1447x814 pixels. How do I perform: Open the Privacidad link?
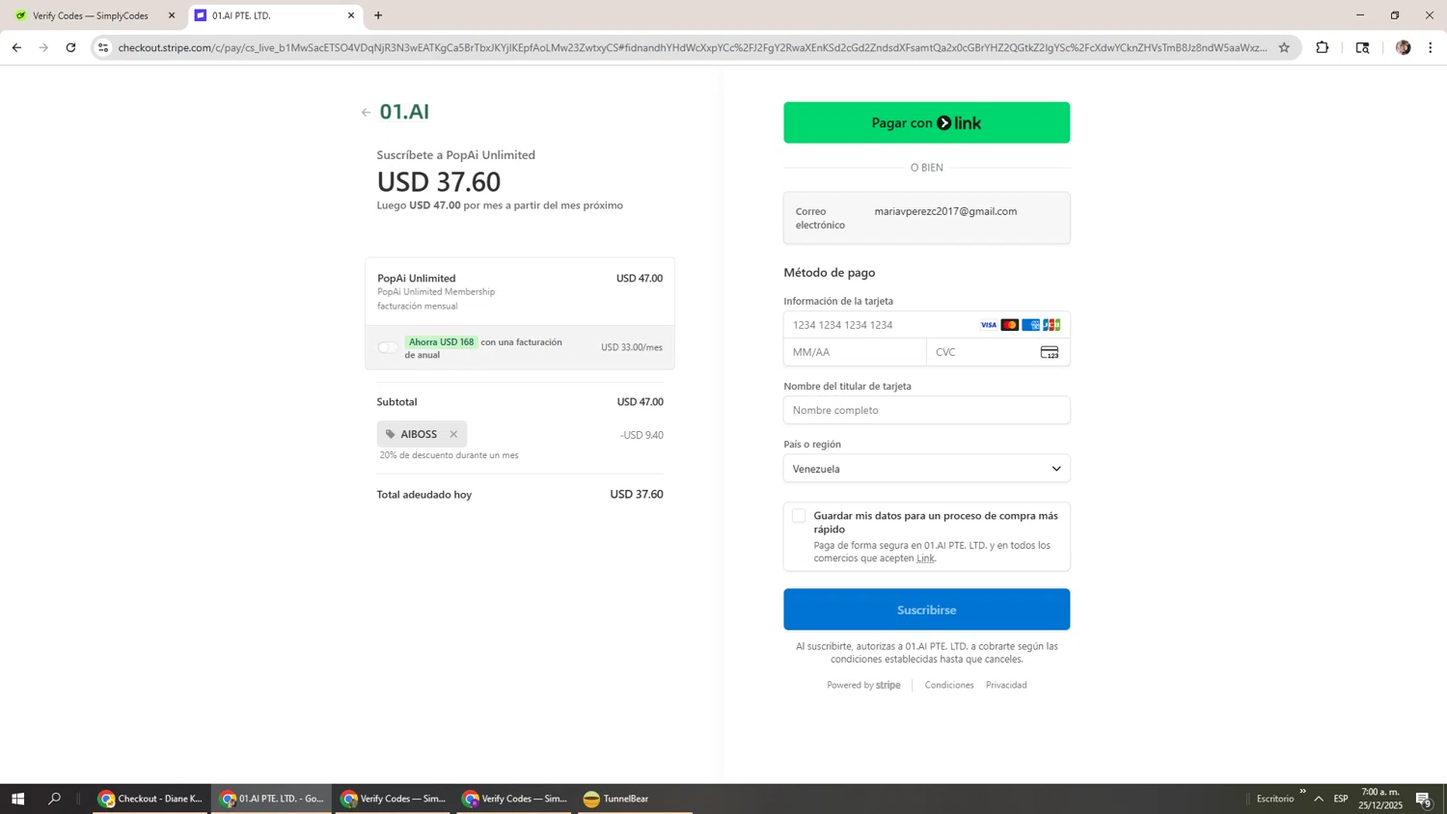coord(1006,685)
